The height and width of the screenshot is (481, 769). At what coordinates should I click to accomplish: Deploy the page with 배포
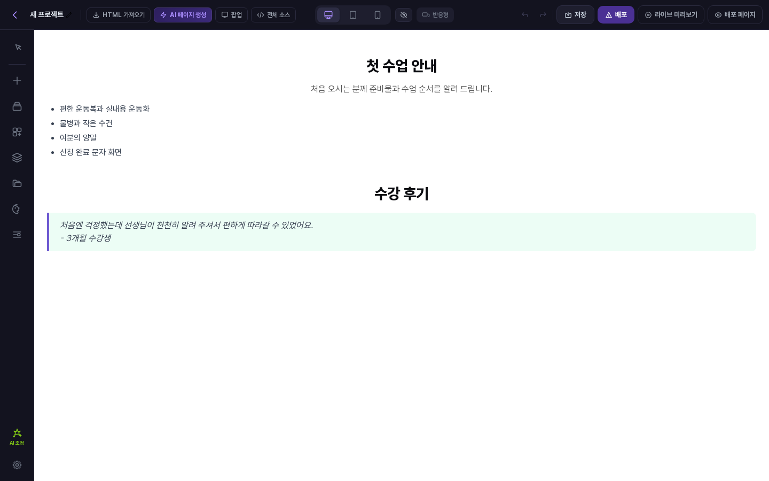click(x=616, y=15)
